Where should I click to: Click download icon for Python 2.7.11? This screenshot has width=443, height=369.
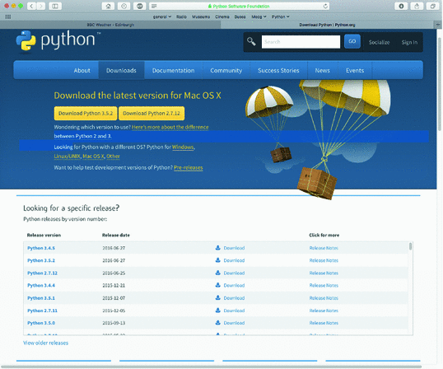[218, 311]
